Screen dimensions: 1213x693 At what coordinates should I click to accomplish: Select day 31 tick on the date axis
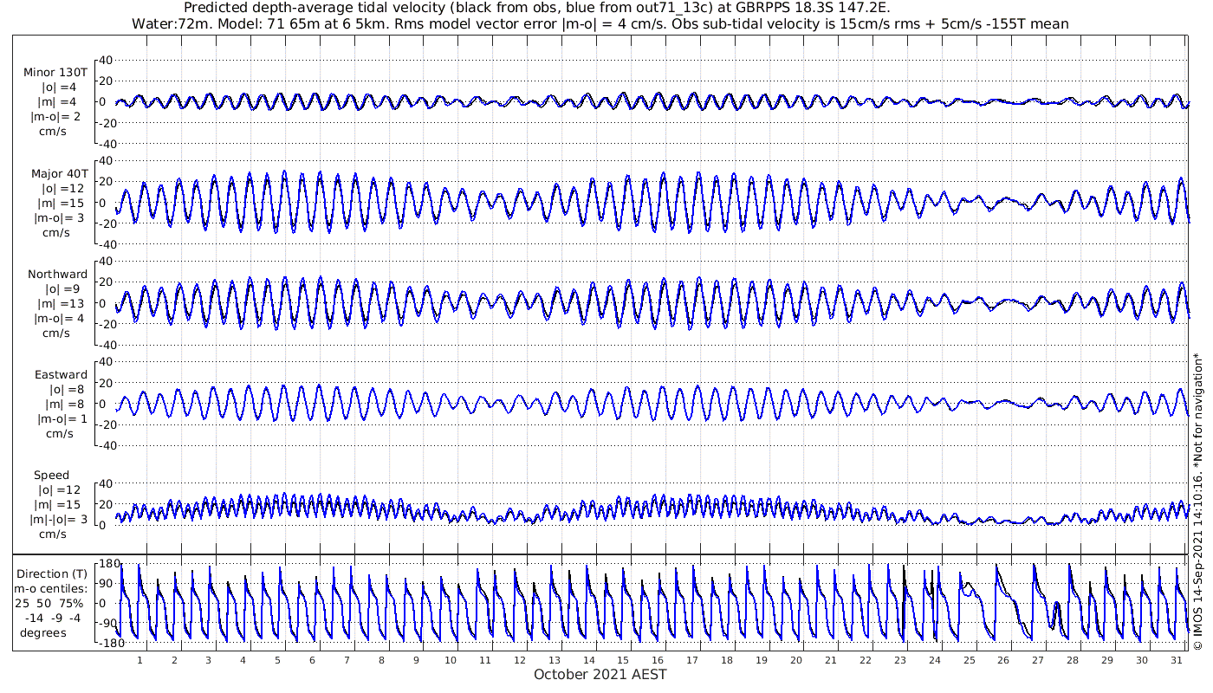click(x=1176, y=659)
